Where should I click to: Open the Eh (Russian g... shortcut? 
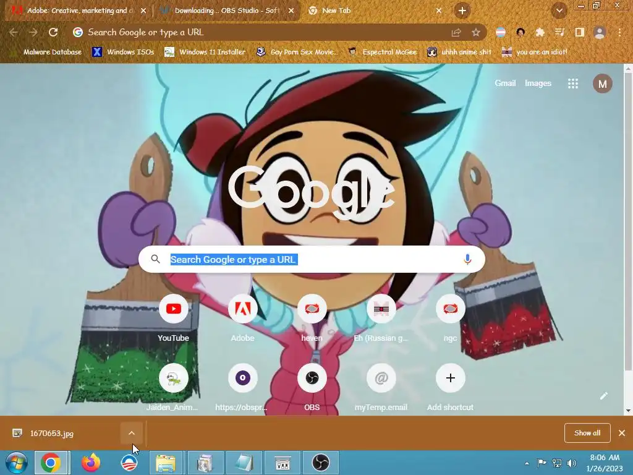tap(381, 319)
